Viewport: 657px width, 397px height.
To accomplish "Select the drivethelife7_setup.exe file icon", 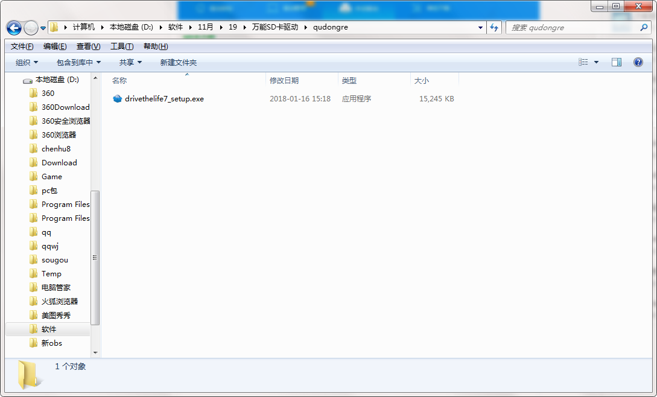I will point(117,98).
